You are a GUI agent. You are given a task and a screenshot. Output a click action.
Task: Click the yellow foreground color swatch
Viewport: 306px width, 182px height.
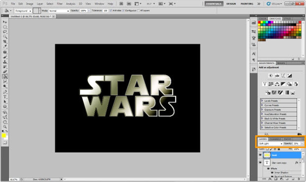(x=4, y=135)
